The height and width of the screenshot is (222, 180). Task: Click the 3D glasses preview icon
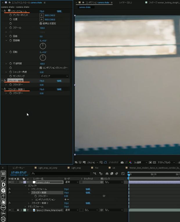pyautogui.click(x=84, y=162)
